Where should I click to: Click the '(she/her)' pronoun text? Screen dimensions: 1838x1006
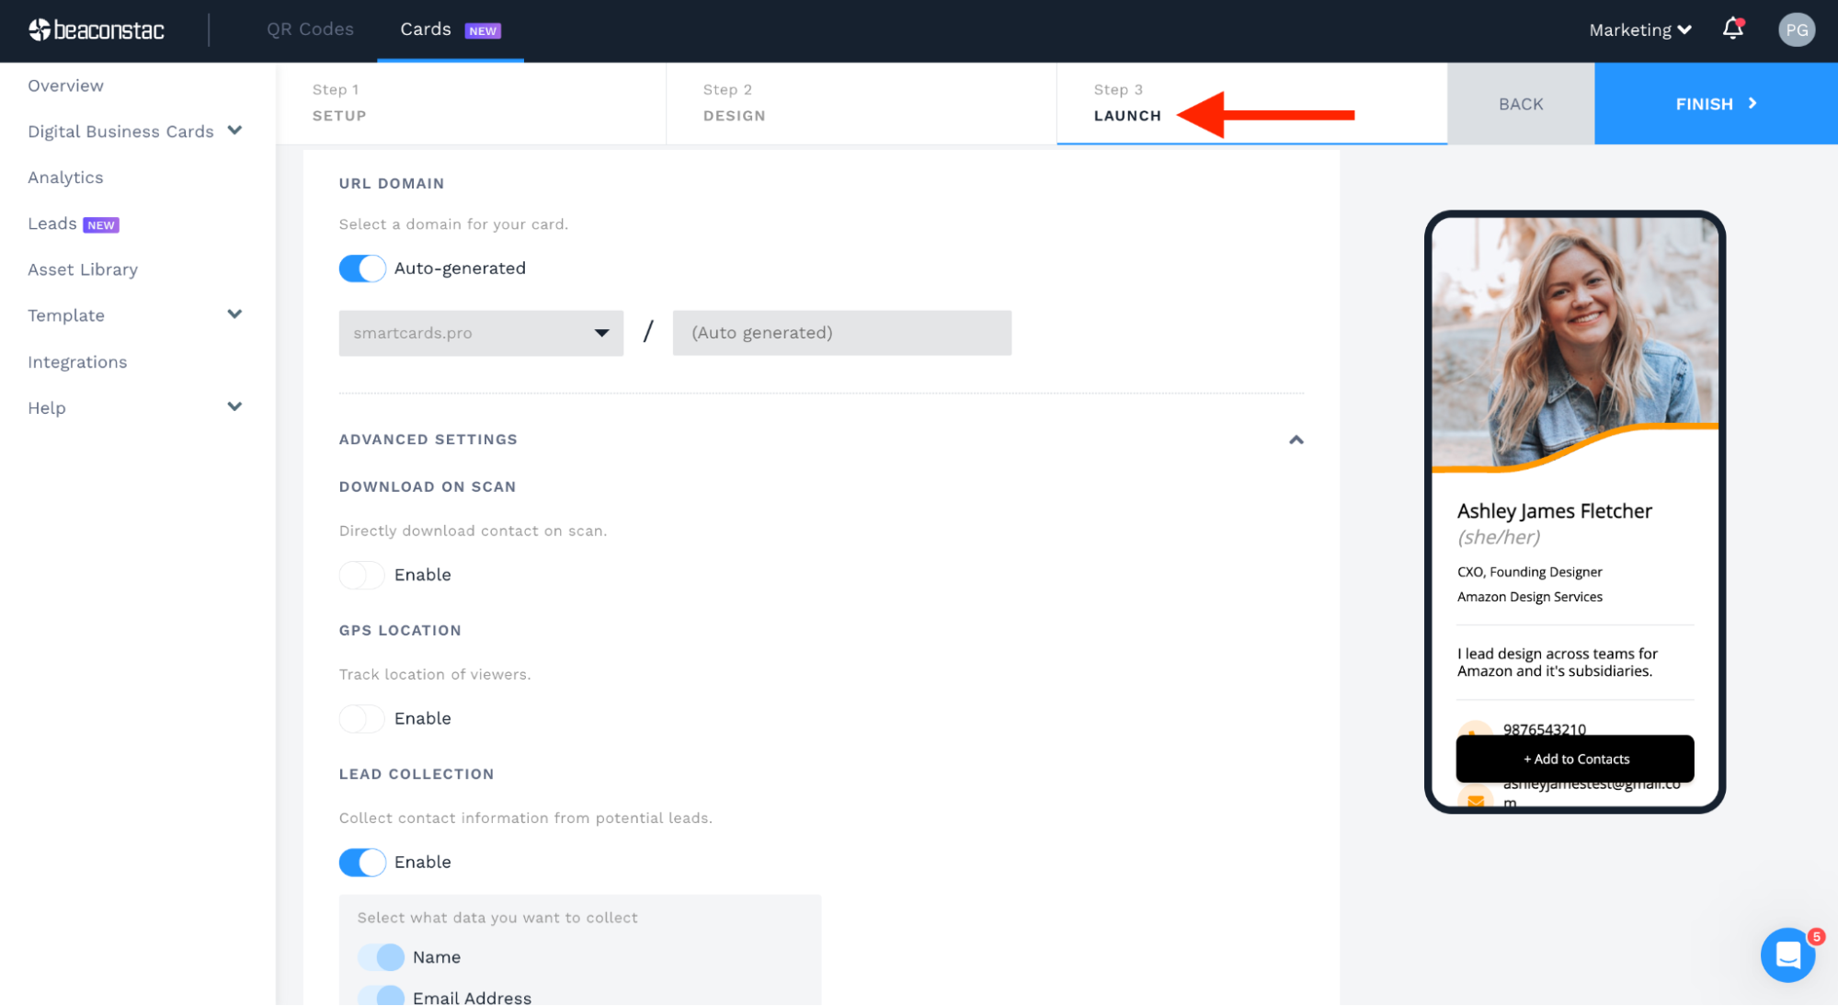point(1499,537)
